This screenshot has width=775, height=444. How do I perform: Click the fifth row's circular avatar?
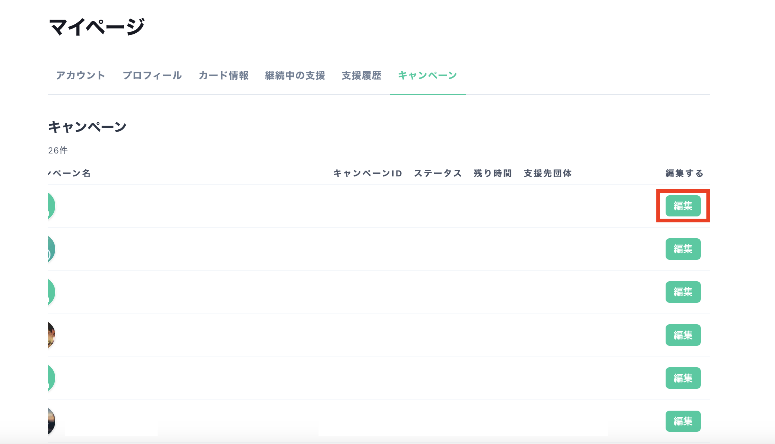(x=49, y=378)
